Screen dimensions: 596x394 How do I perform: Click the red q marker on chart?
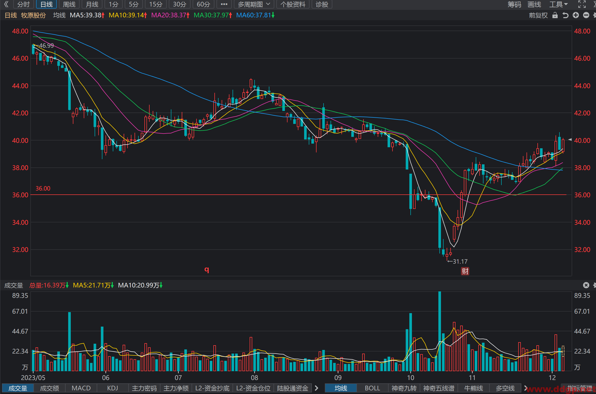[207, 270]
